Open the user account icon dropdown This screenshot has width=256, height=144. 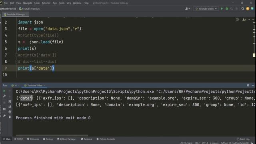188,9
